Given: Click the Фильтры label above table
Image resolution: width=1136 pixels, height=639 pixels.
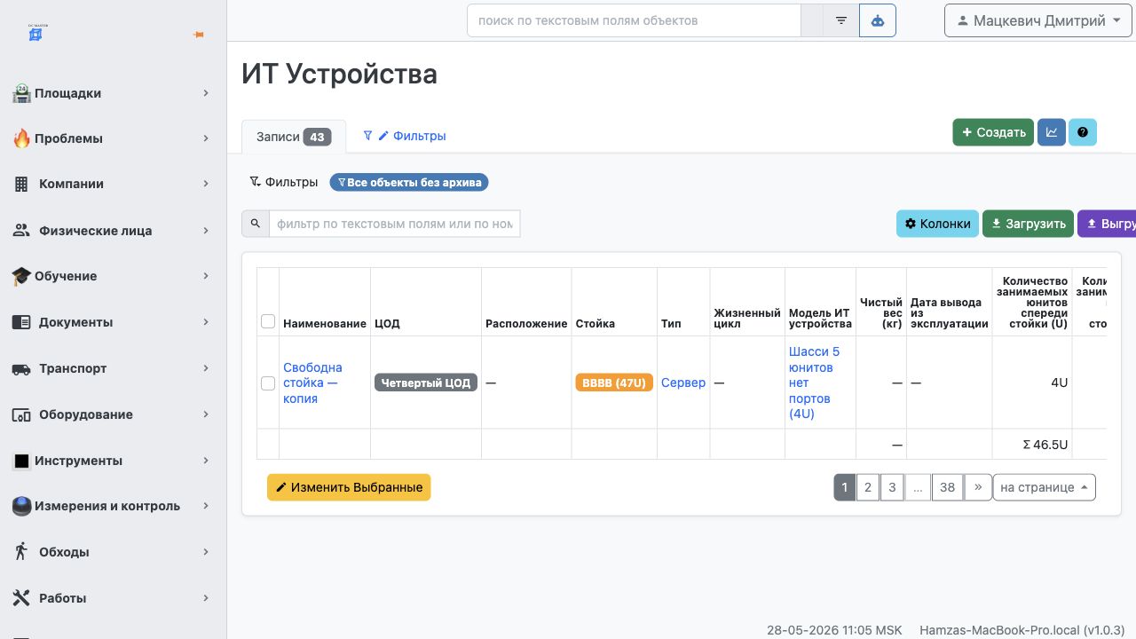Looking at the screenshot, I should tap(284, 182).
